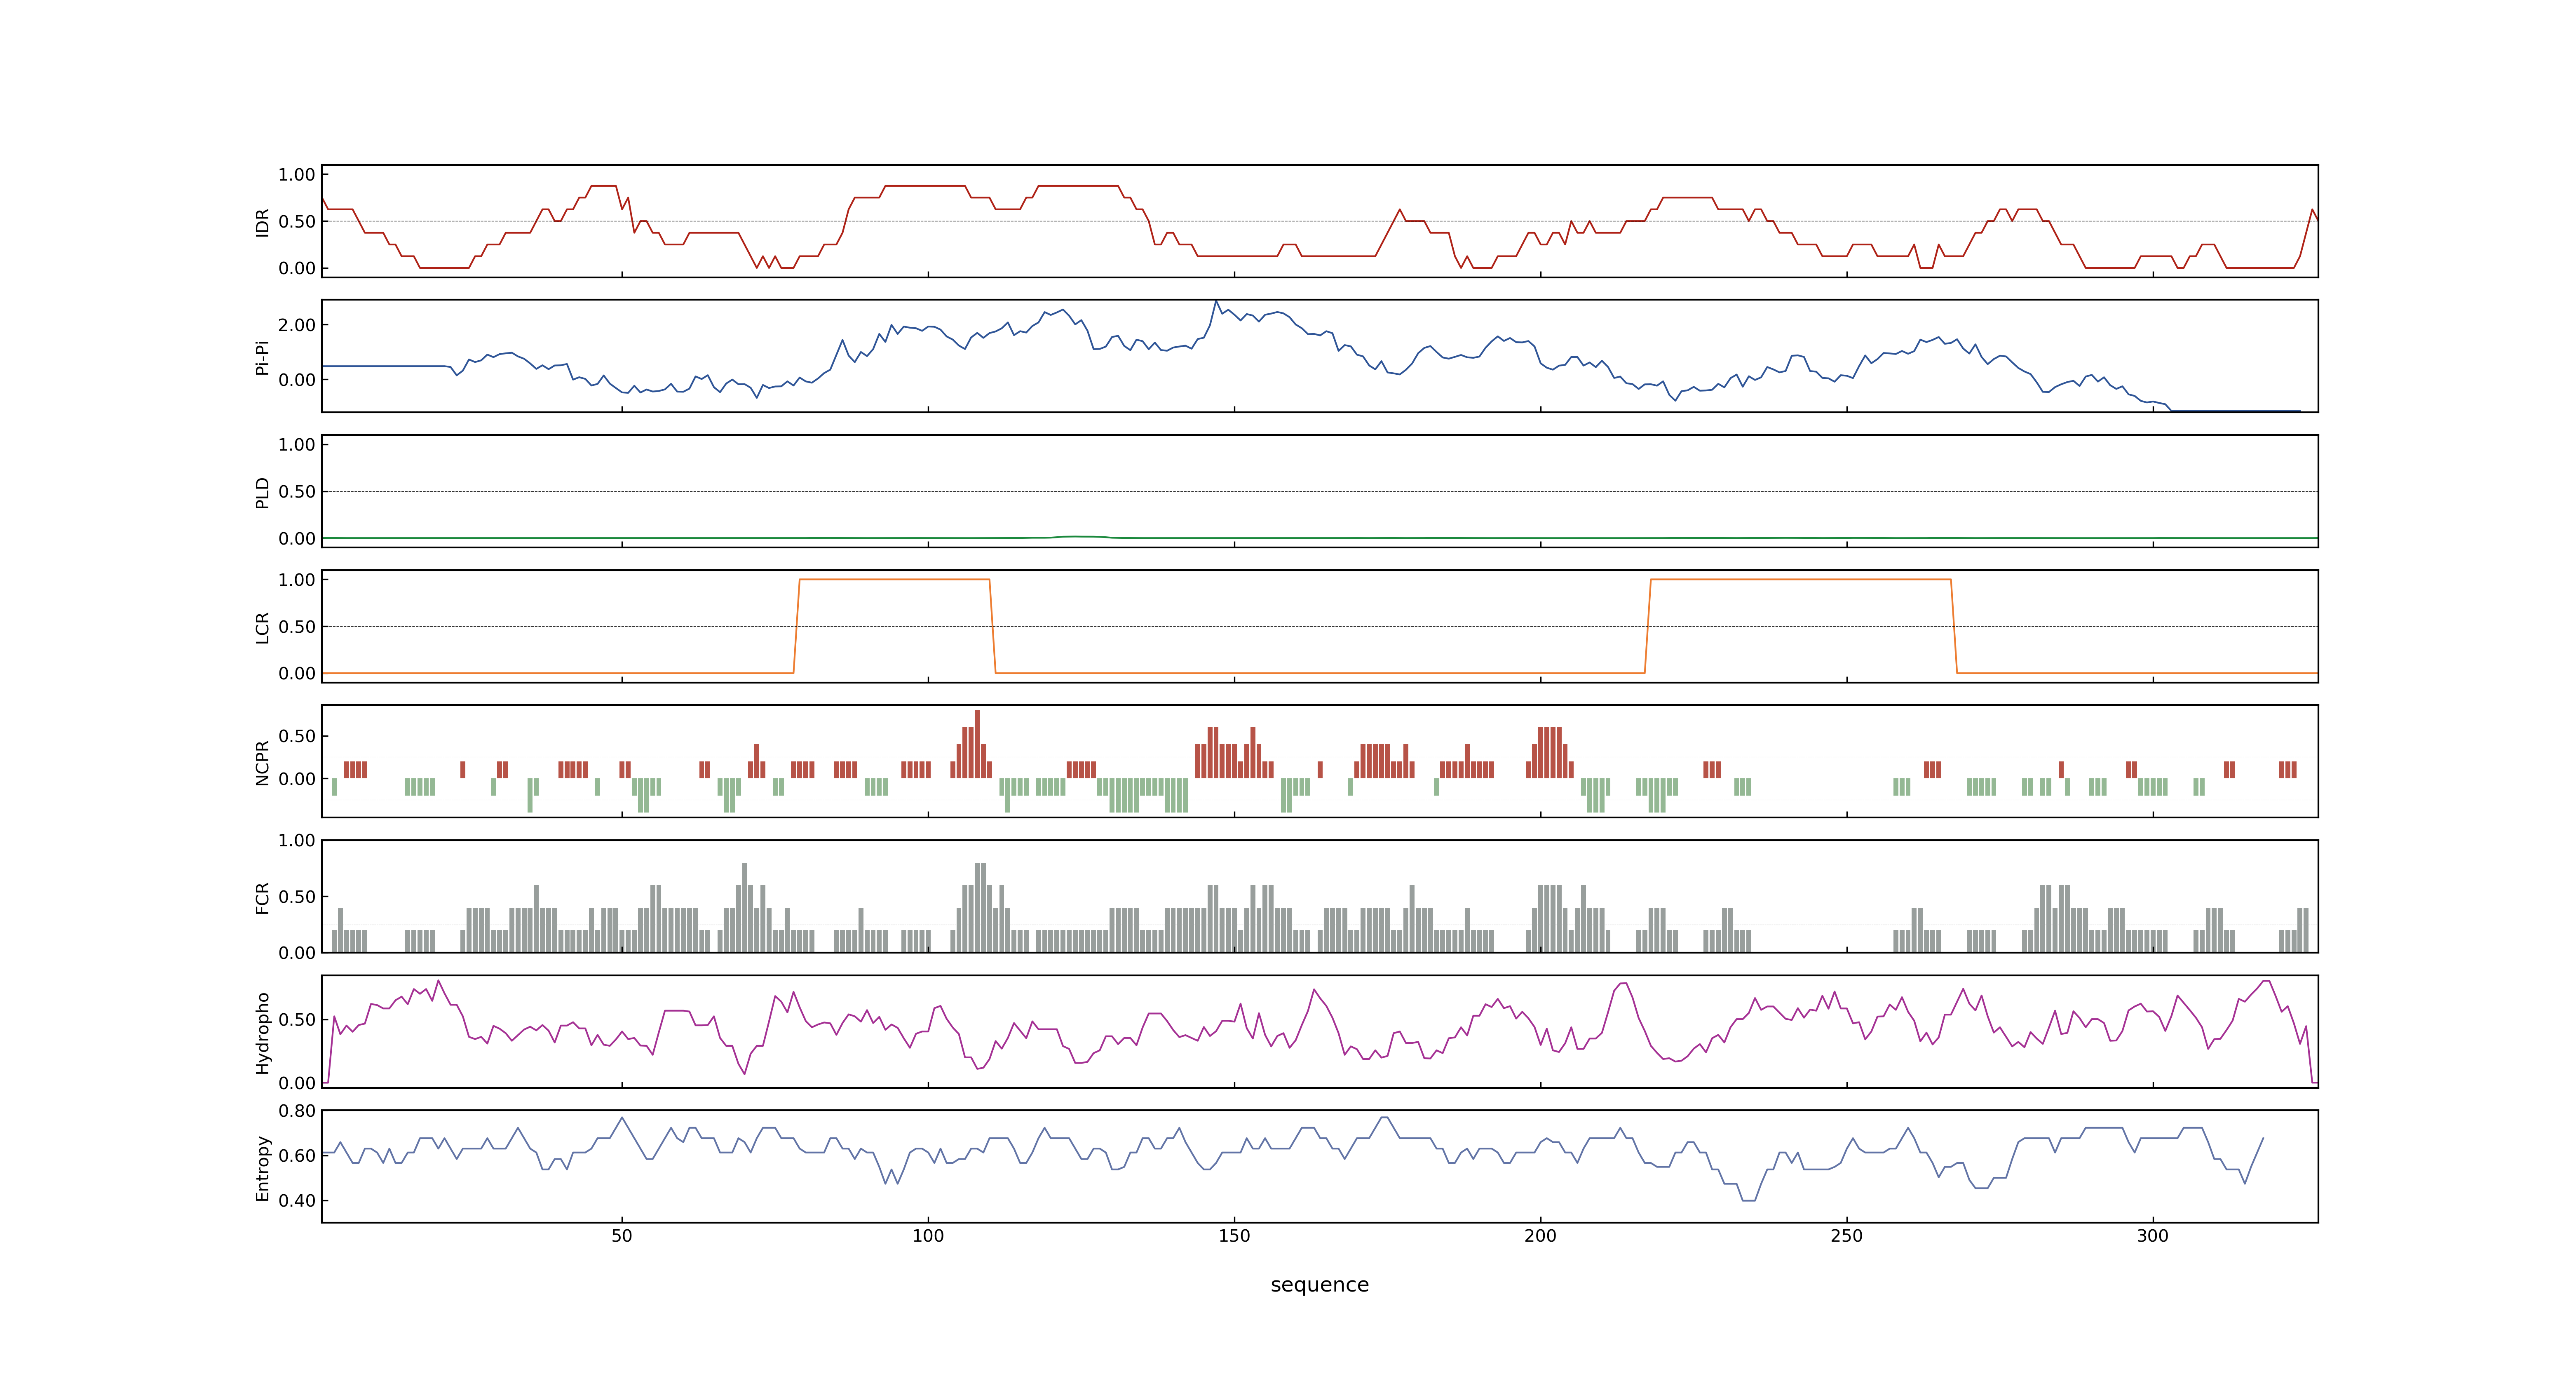2576x1374 pixels.
Task: Select the LCR y-axis label
Action: [x=262, y=627]
